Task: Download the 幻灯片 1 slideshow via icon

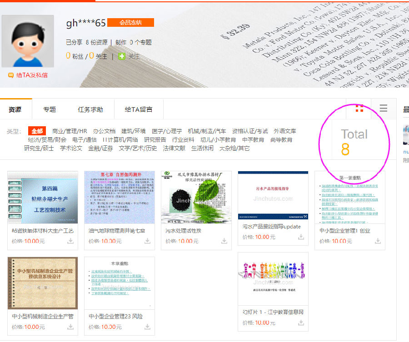Action: pos(301,322)
